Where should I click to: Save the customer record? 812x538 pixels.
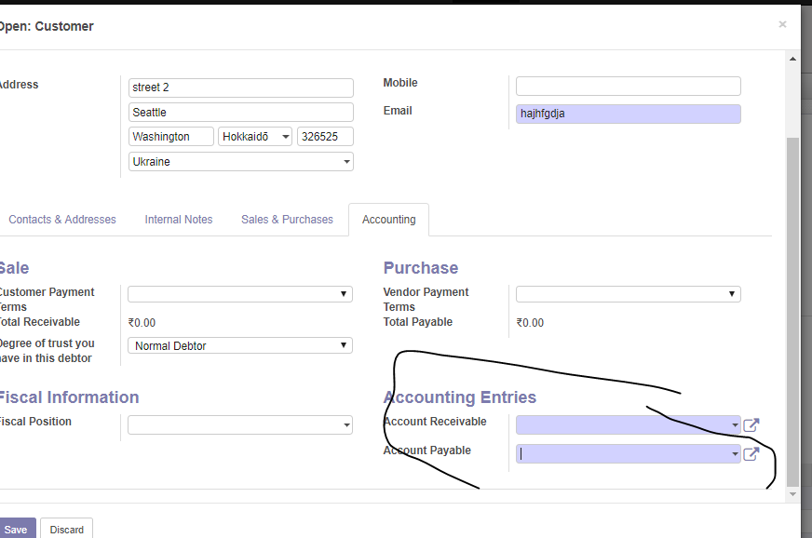pyautogui.click(x=16, y=530)
